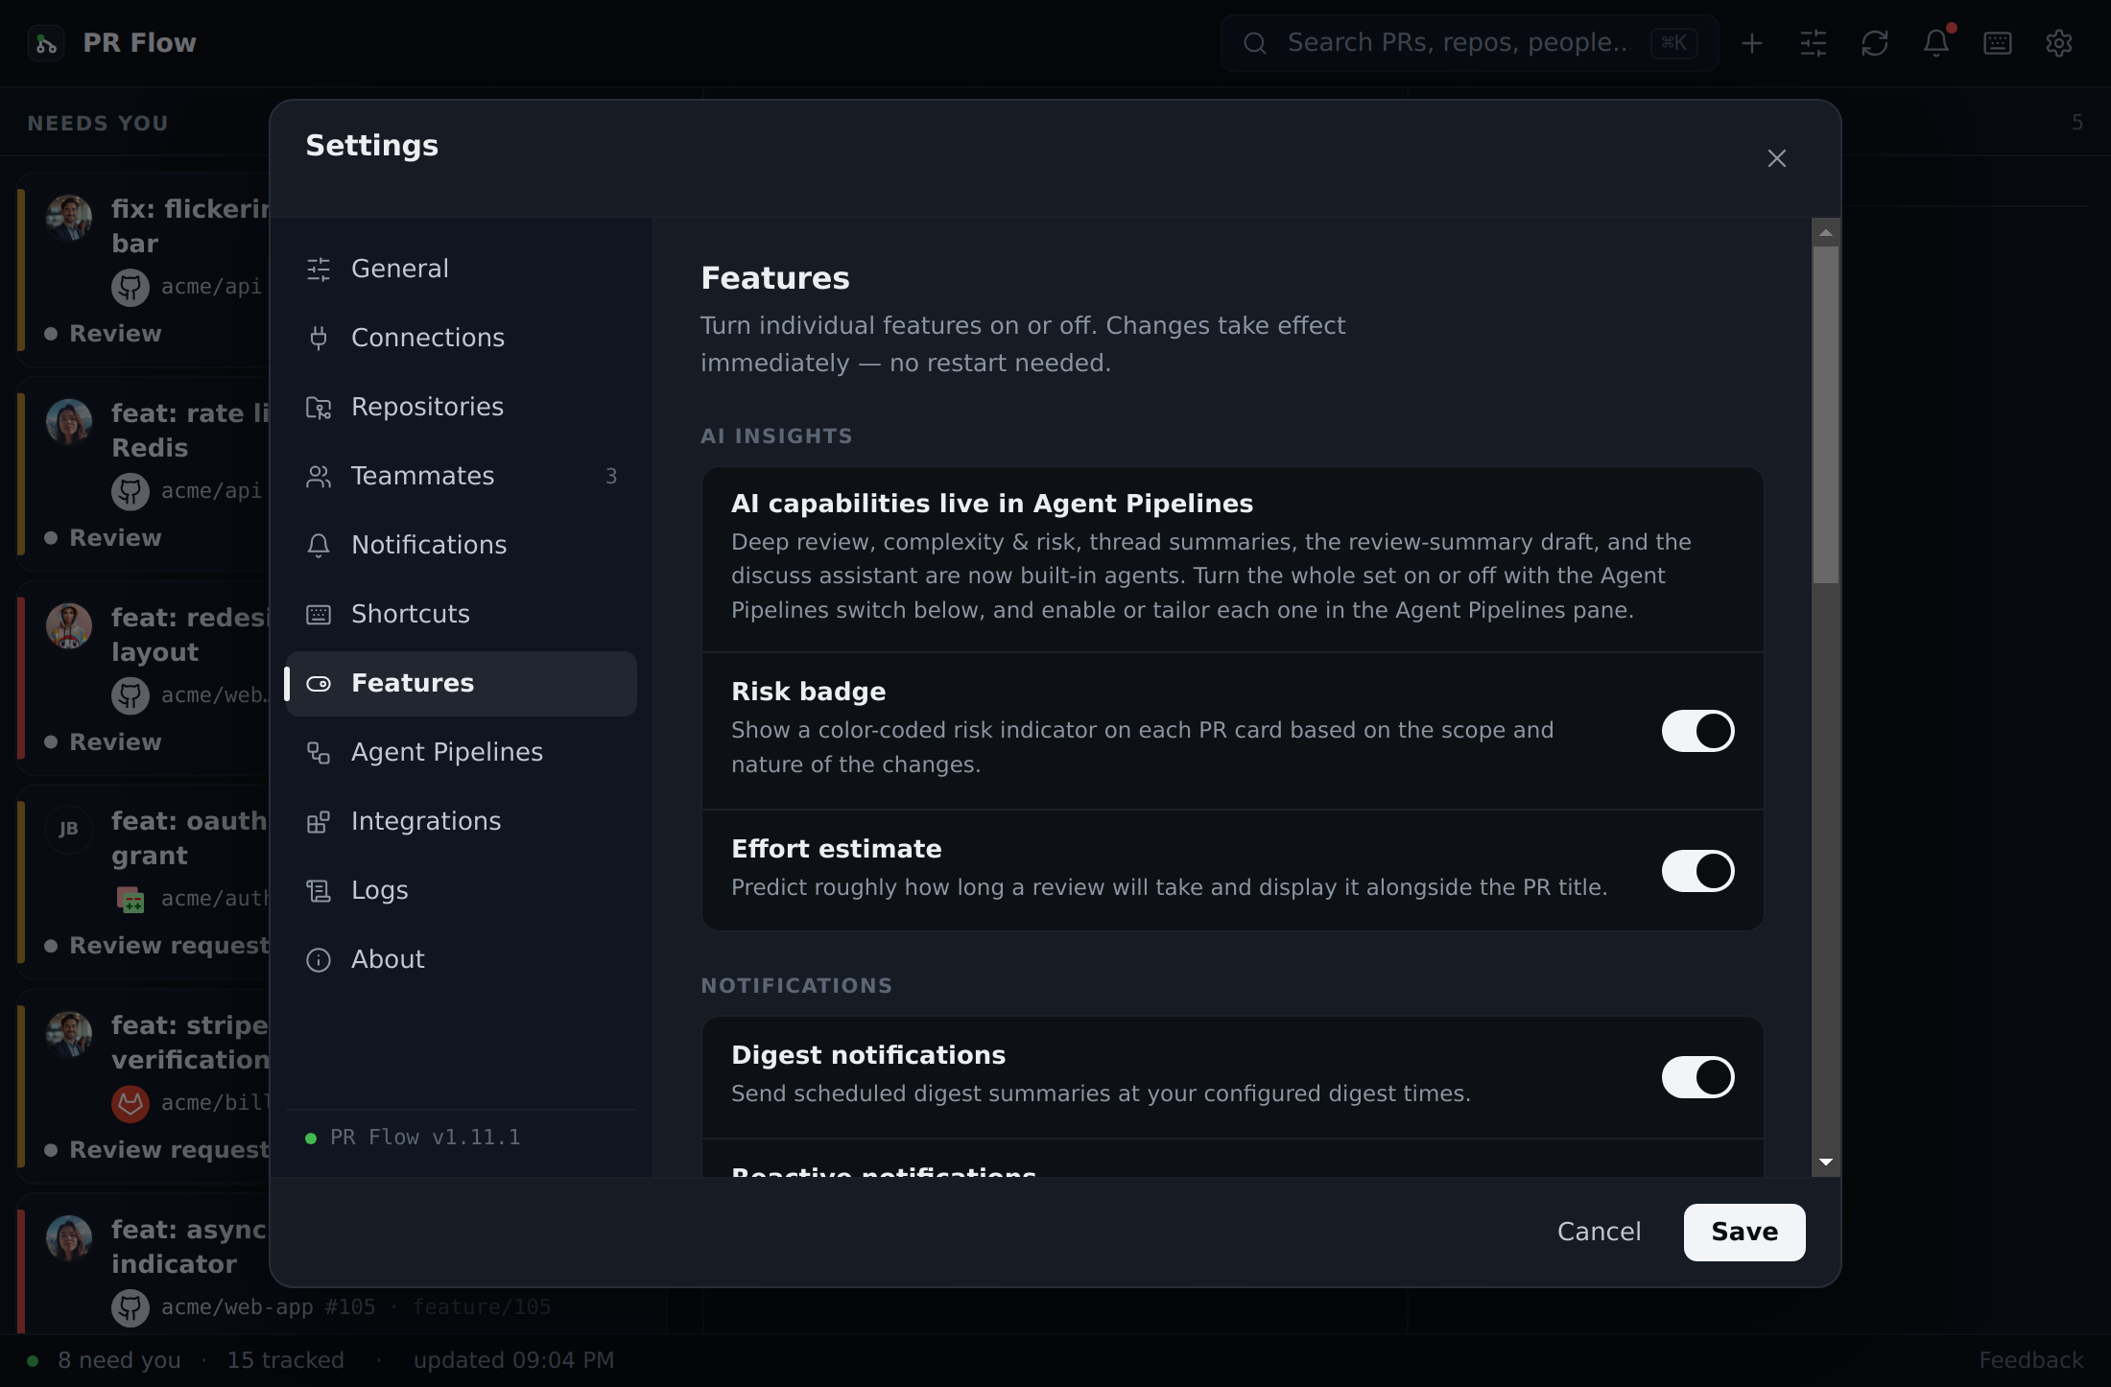View the About pane
Image resolution: width=2111 pixels, height=1387 pixels.
[x=462, y=960]
